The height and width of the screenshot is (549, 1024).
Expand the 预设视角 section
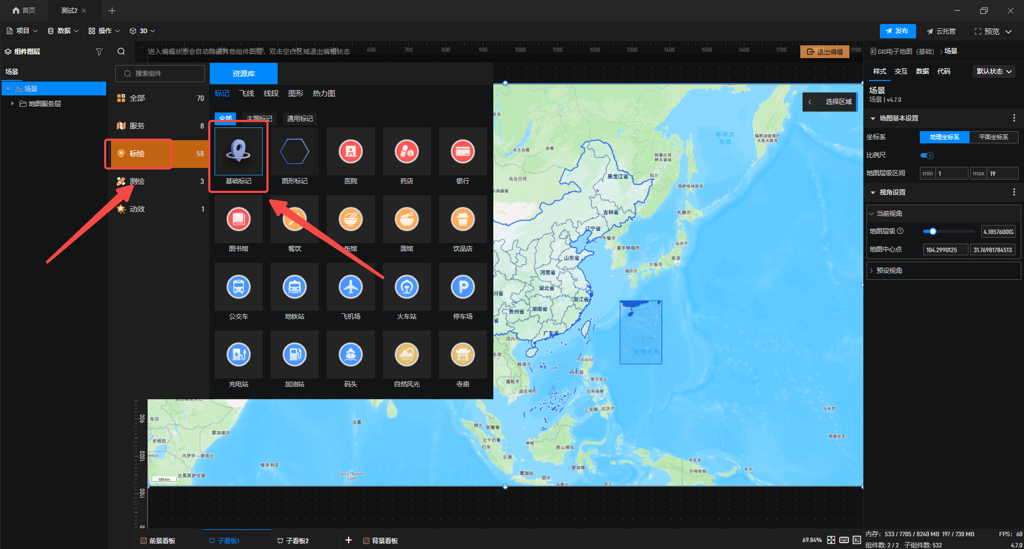[x=889, y=271]
